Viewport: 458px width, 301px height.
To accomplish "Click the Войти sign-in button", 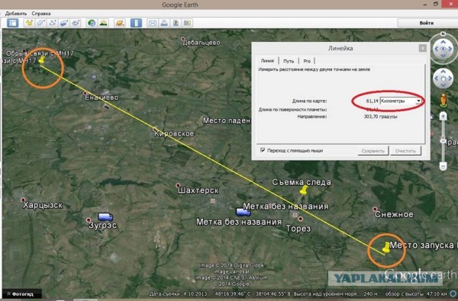I will click(427, 23).
